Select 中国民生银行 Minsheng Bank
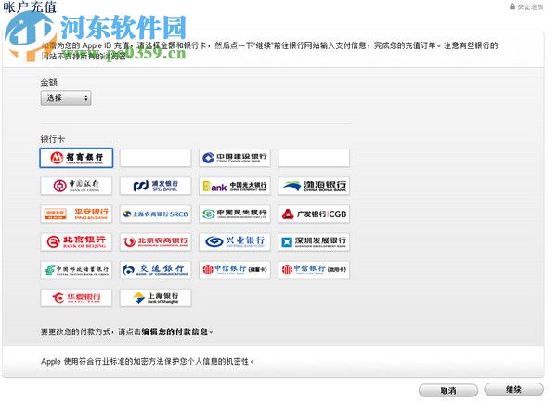 pos(235,214)
